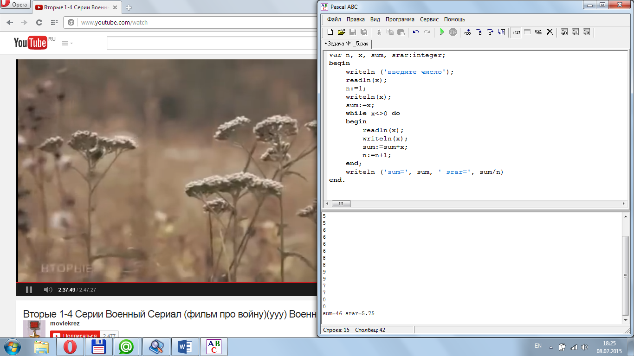
Task: Click the red STOP program icon
Action: click(x=453, y=32)
